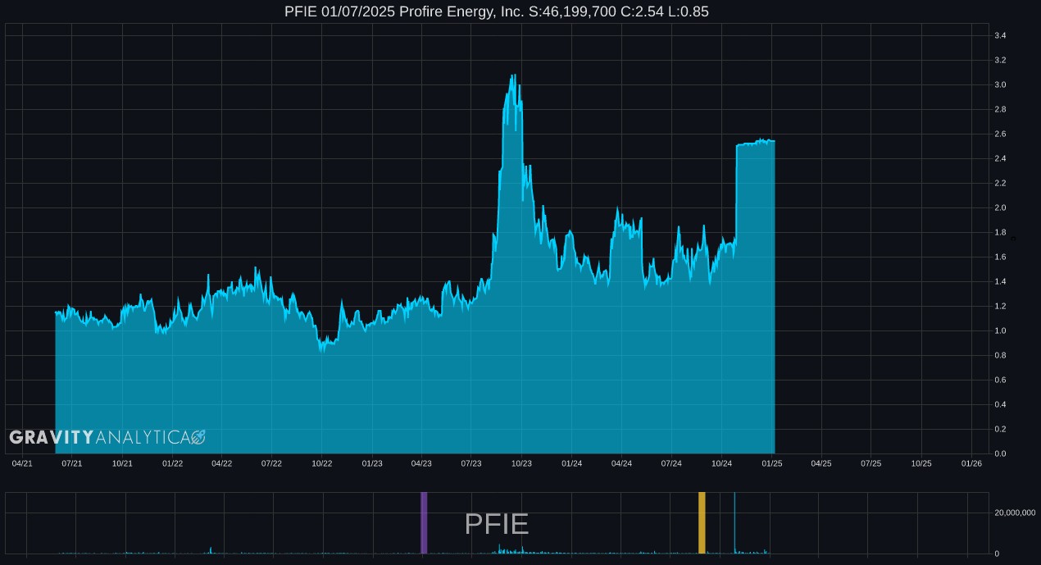This screenshot has height=565, width=1041.
Task: Click the 01/25 date label
Action: click(772, 463)
